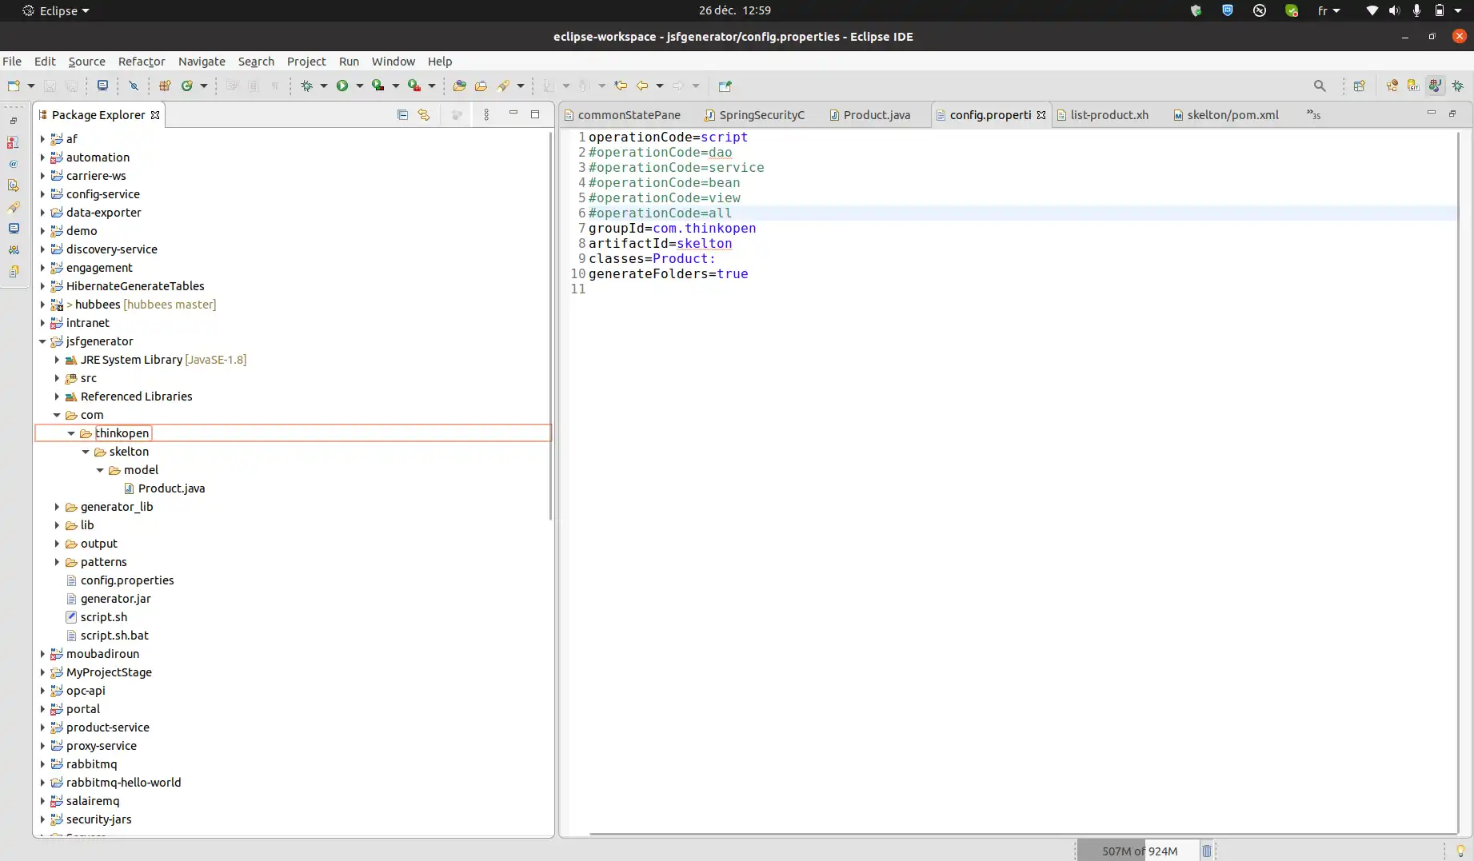Viewport: 1474px width, 861px height.
Task: Open the Refactor menu
Action: [141, 62]
